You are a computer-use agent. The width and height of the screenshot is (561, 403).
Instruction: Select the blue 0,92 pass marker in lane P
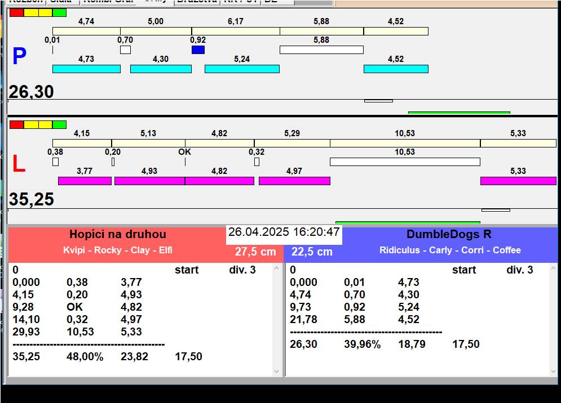click(x=198, y=50)
